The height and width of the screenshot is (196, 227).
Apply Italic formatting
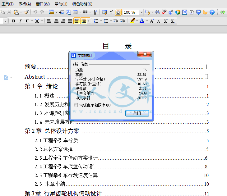[x=20, y=21]
